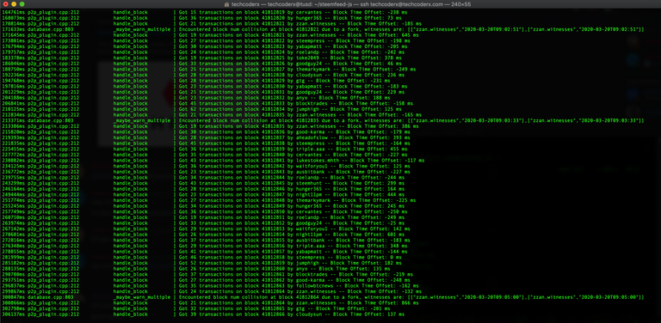The width and height of the screenshot is (661, 323).
Task: Select block number 41812847 by night11pm
Action: pos(273,194)
